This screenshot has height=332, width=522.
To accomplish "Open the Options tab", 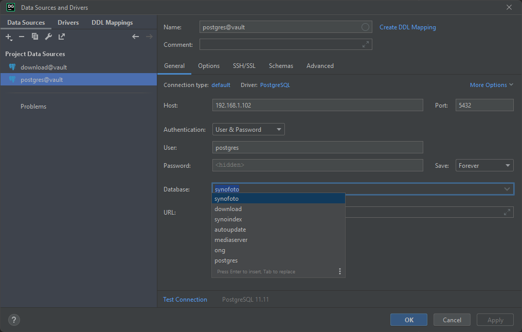I will 209,66.
